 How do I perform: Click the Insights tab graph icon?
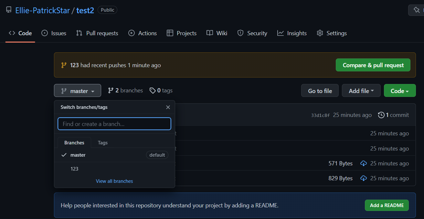pos(281,33)
